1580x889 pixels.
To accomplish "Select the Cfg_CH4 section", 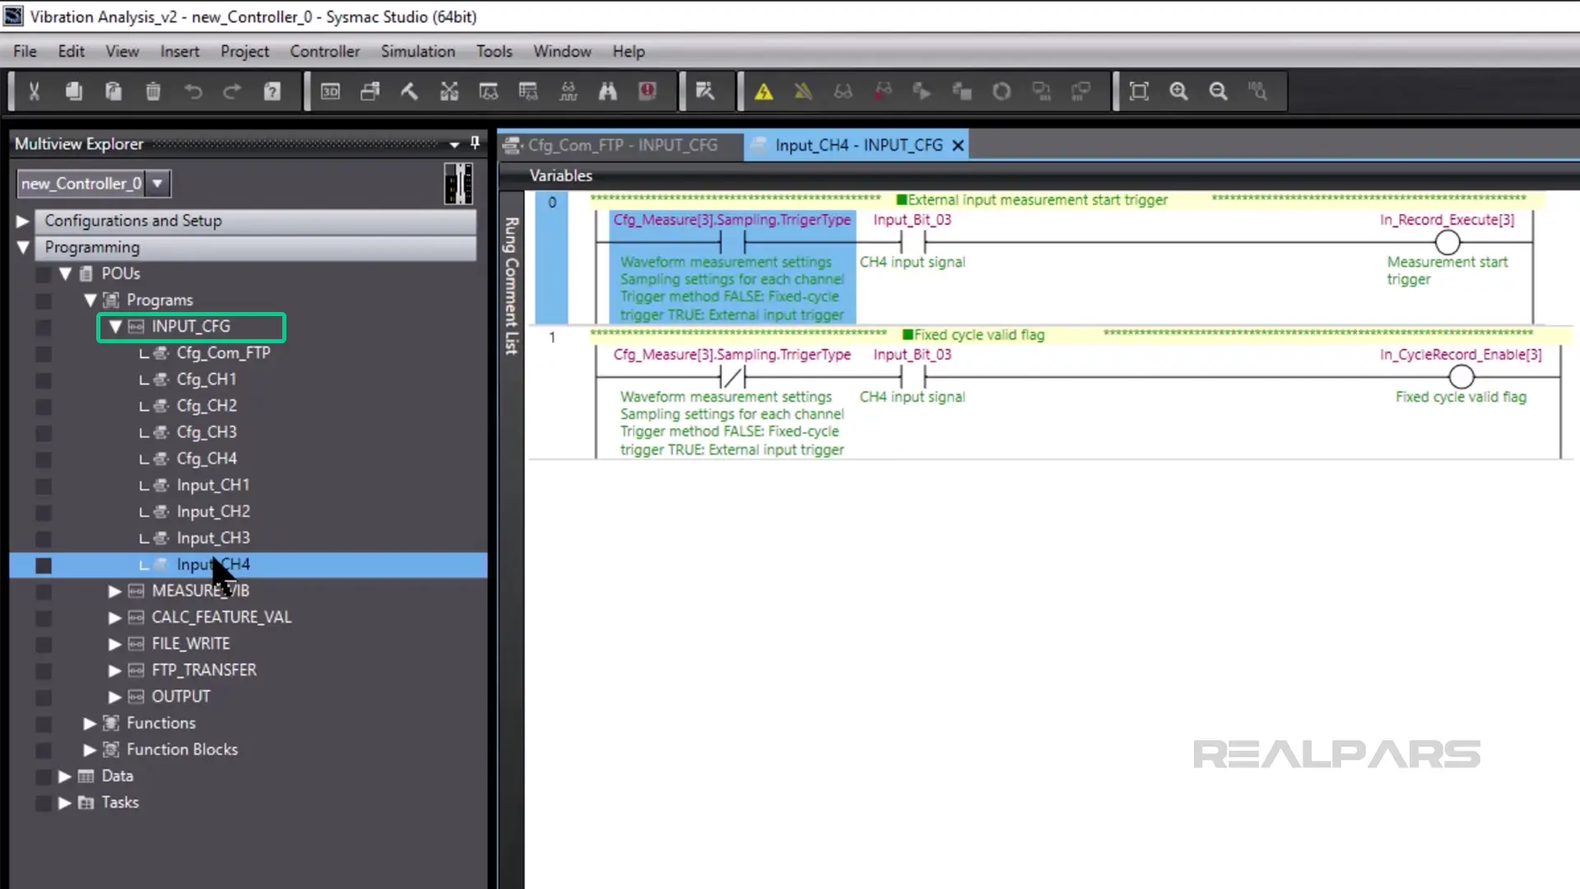I will (207, 458).
